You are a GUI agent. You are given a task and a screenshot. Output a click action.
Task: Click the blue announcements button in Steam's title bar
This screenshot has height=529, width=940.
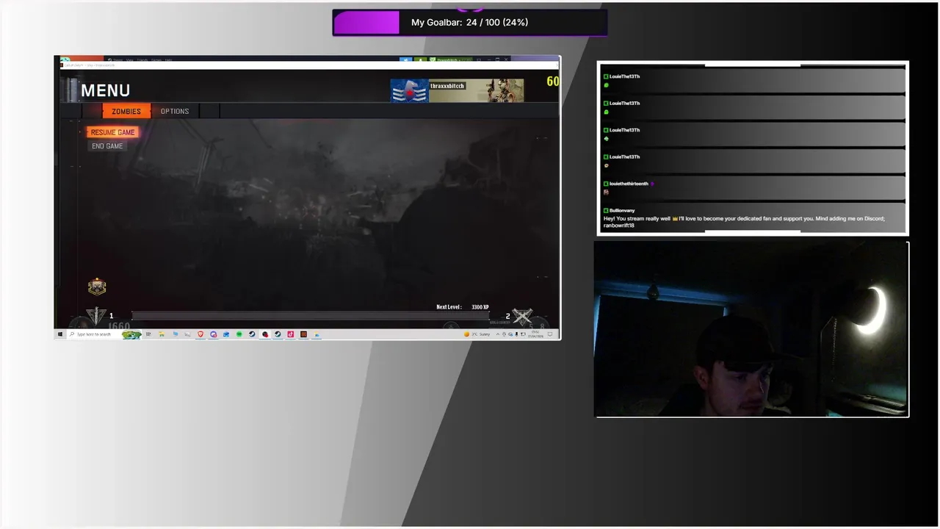(x=405, y=60)
